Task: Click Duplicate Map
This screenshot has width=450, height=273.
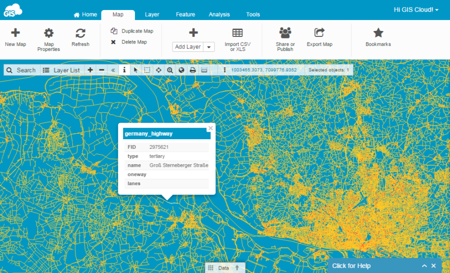Action: [x=132, y=31]
